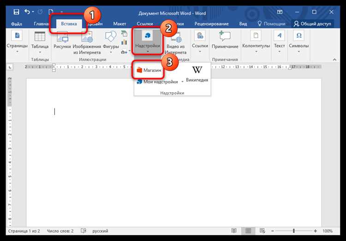Click the first line indent marker
The width and height of the screenshot is (346, 241).
[x=54, y=65]
